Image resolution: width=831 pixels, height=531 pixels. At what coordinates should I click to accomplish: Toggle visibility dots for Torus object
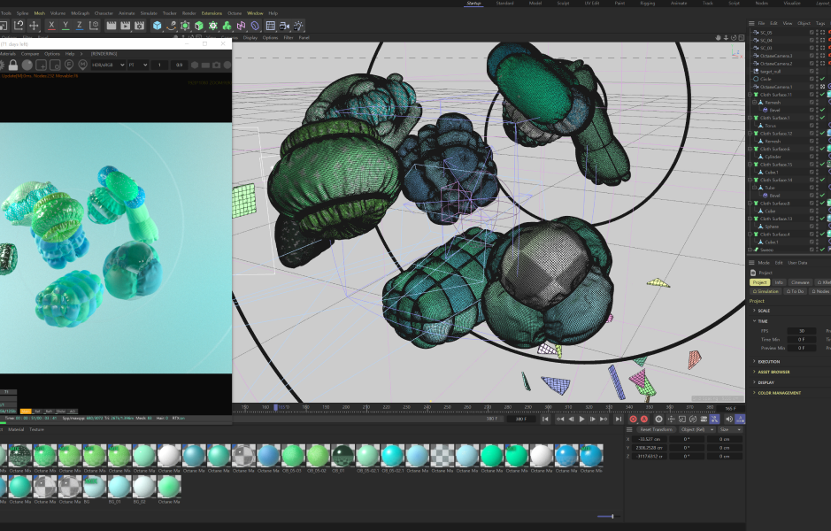click(817, 126)
